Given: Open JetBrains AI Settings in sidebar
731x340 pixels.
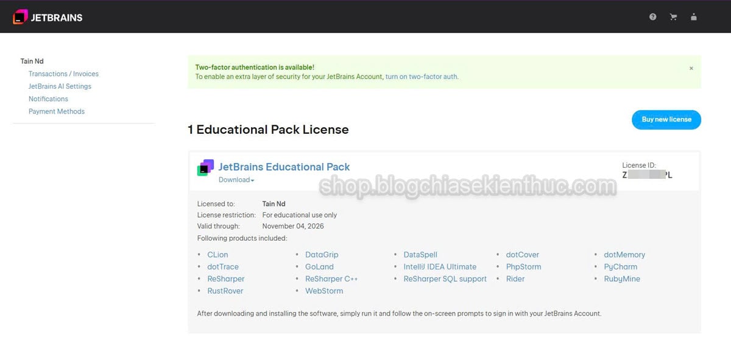Looking at the screenshot, I should tap(60, 86).
